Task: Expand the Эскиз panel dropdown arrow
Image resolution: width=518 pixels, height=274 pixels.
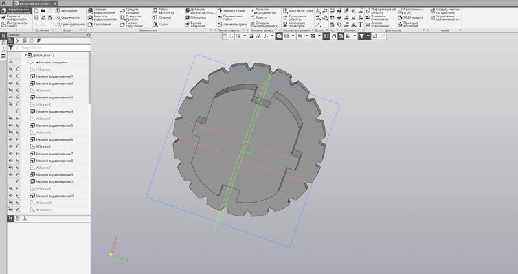Action: coord(82,30)
